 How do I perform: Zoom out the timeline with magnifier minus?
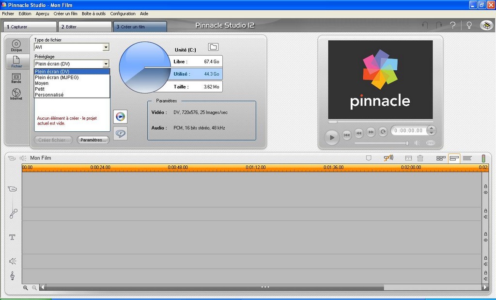tap(34, 288)
